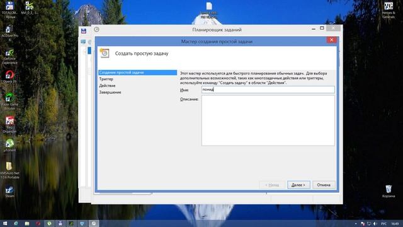Open the Windows Start button
403x227 pixels.
tap(5, 223)
